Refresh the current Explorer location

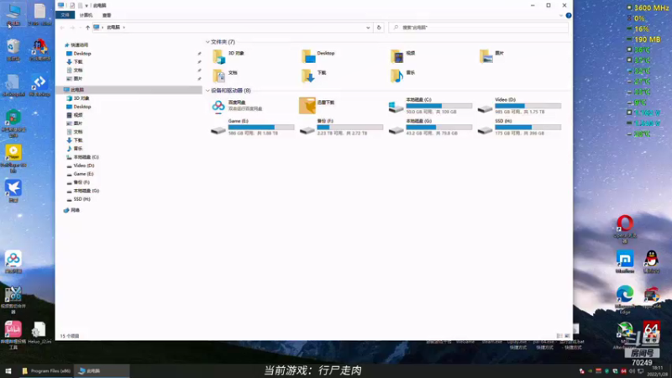pos(379,28)
